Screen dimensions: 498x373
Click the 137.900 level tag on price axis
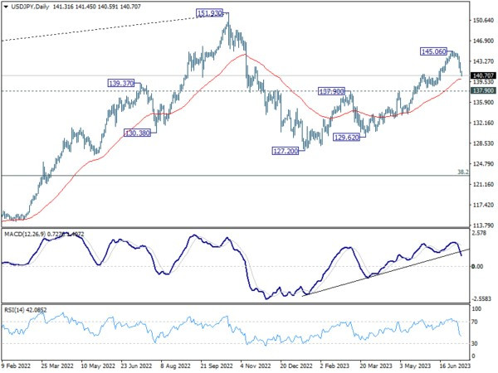483,90
